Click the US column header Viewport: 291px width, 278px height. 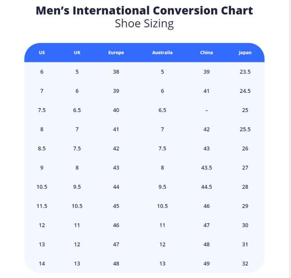[42, 52]
